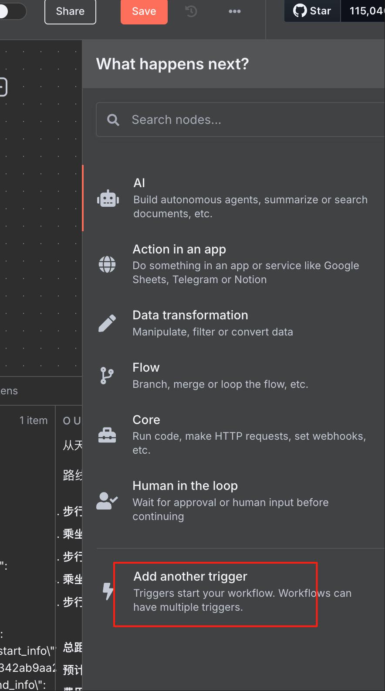Open workflow history clock icon

(x=191, y=11)
